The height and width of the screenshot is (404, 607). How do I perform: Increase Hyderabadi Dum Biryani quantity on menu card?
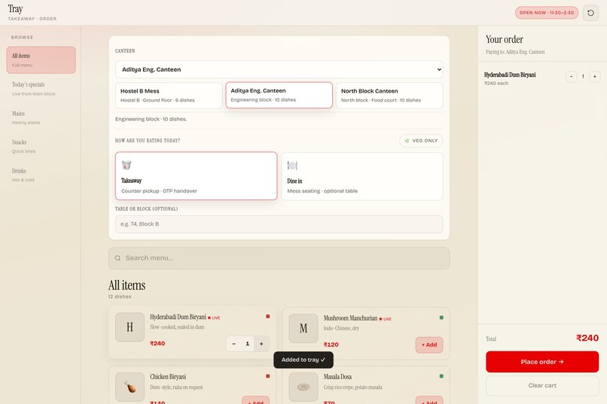(x=261, y=344)
